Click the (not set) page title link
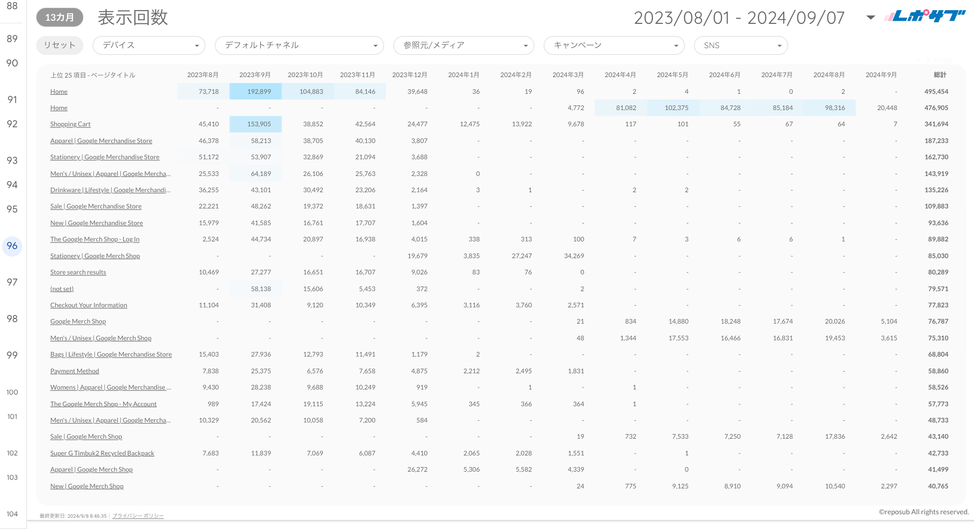 [61, 289]
